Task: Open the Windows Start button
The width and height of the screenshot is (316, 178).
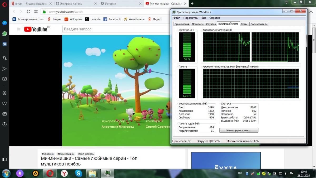Action: click(6, 173)
